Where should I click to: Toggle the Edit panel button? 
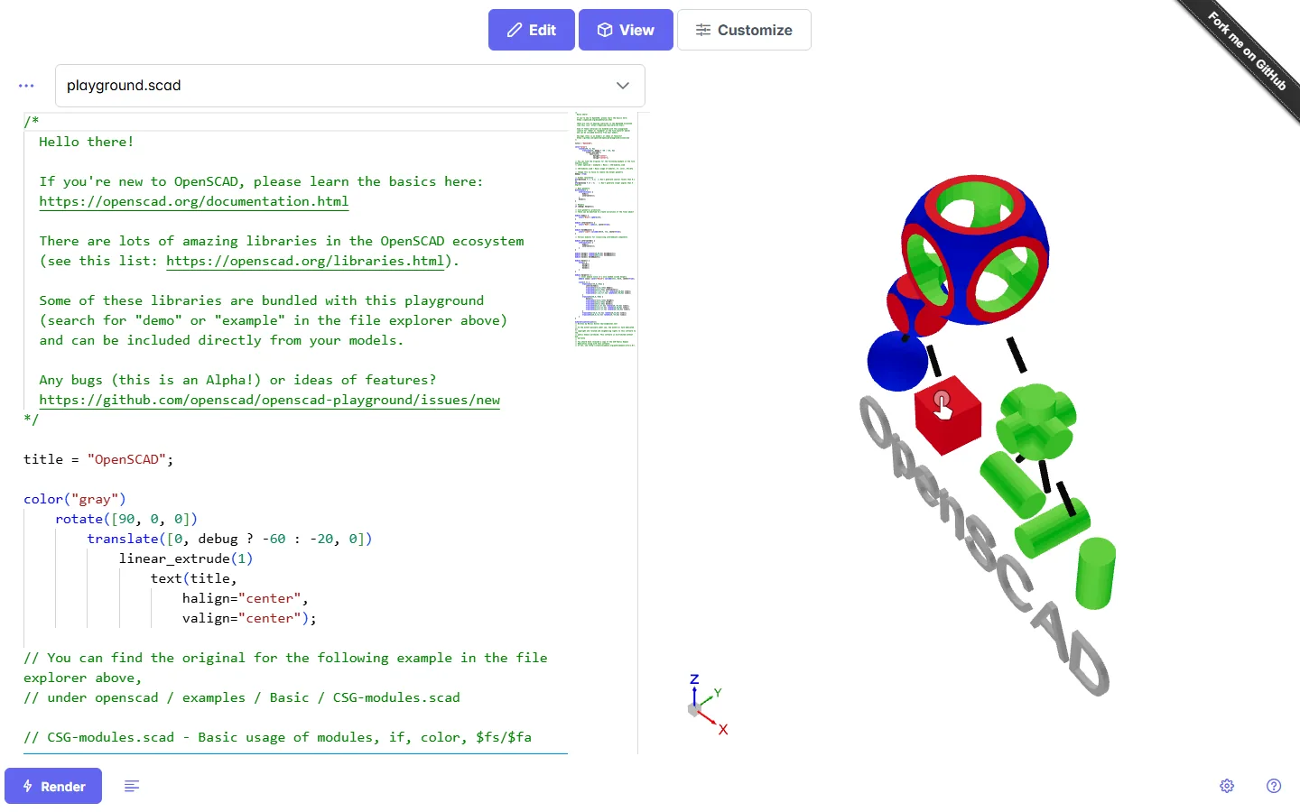tap(531, 30)
